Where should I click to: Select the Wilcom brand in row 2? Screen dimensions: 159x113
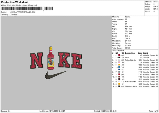pos(146,58)
